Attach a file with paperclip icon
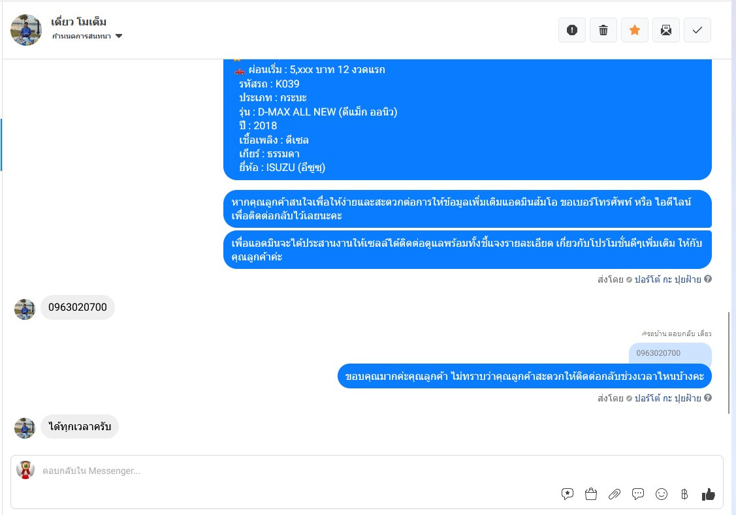 click(x=615, y=494)
